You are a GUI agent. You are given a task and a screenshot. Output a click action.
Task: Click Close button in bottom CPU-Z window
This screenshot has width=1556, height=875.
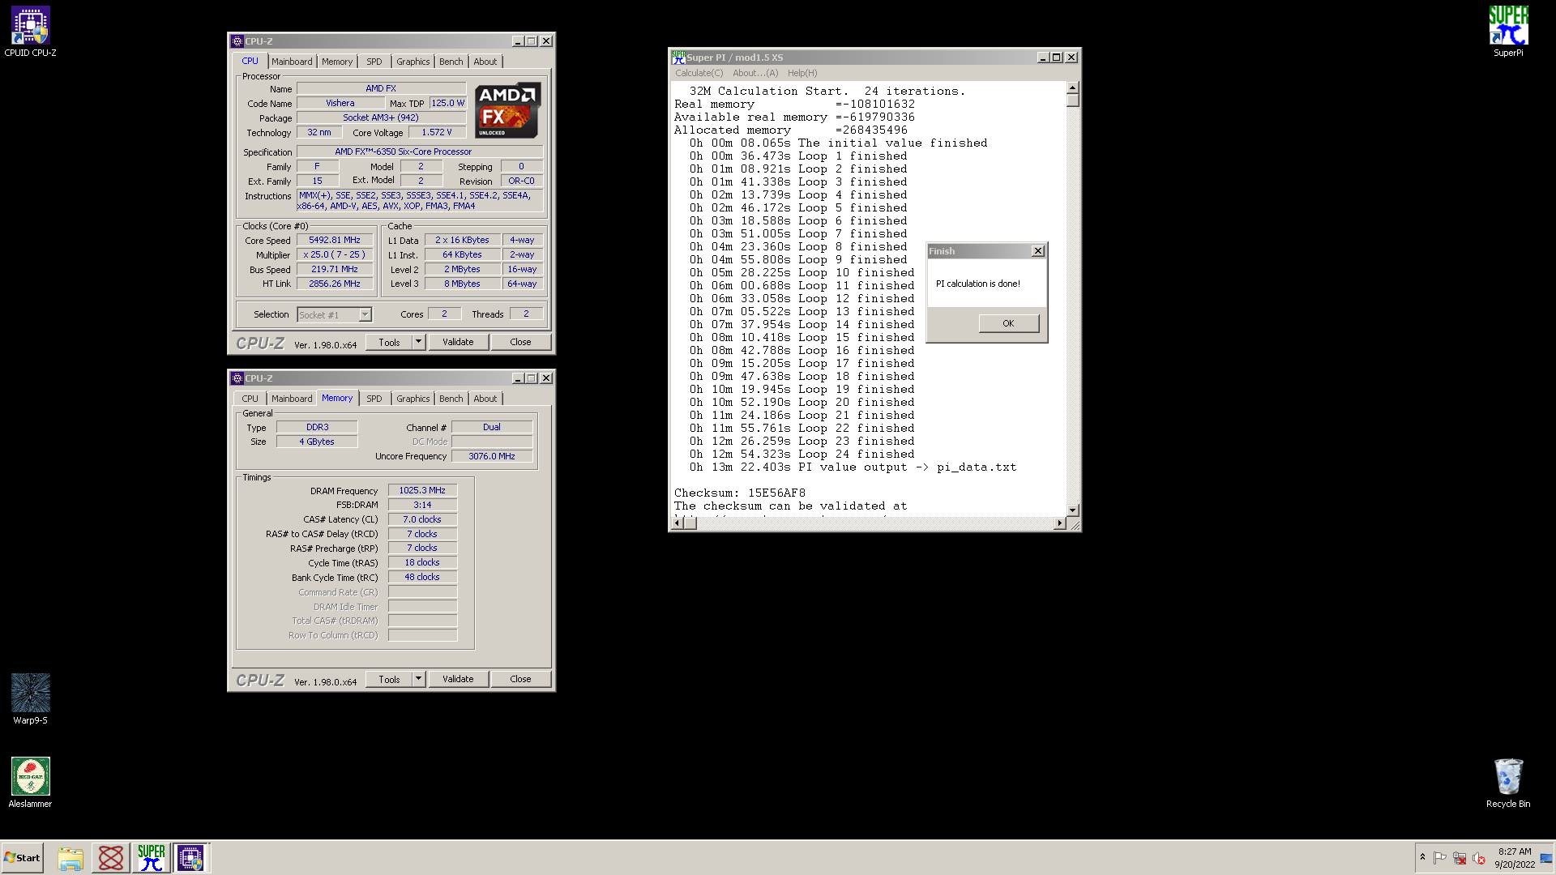pyautogui.click(x=520, y=680)
